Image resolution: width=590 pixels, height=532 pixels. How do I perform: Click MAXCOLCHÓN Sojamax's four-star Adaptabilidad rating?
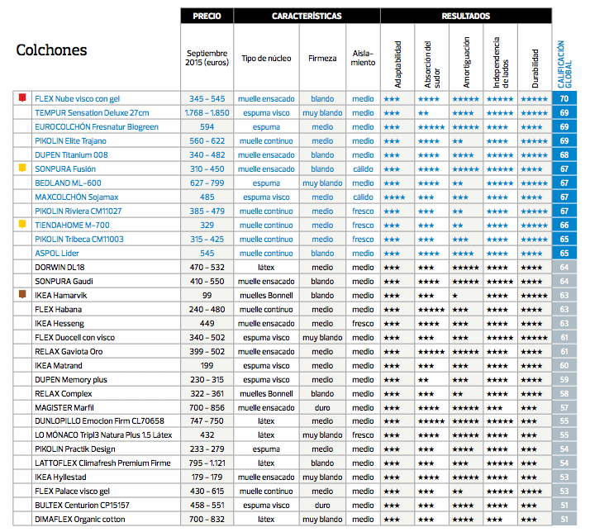point(393,197)
